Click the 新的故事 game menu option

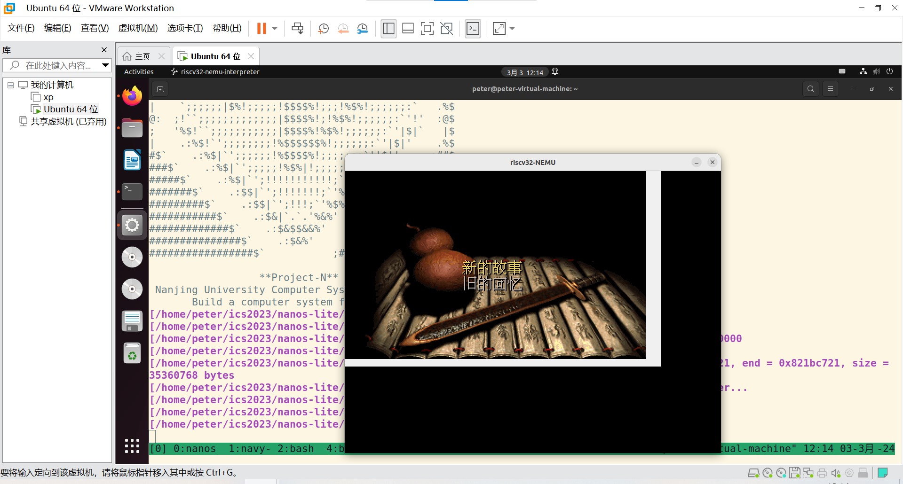[x=492, y=267]
